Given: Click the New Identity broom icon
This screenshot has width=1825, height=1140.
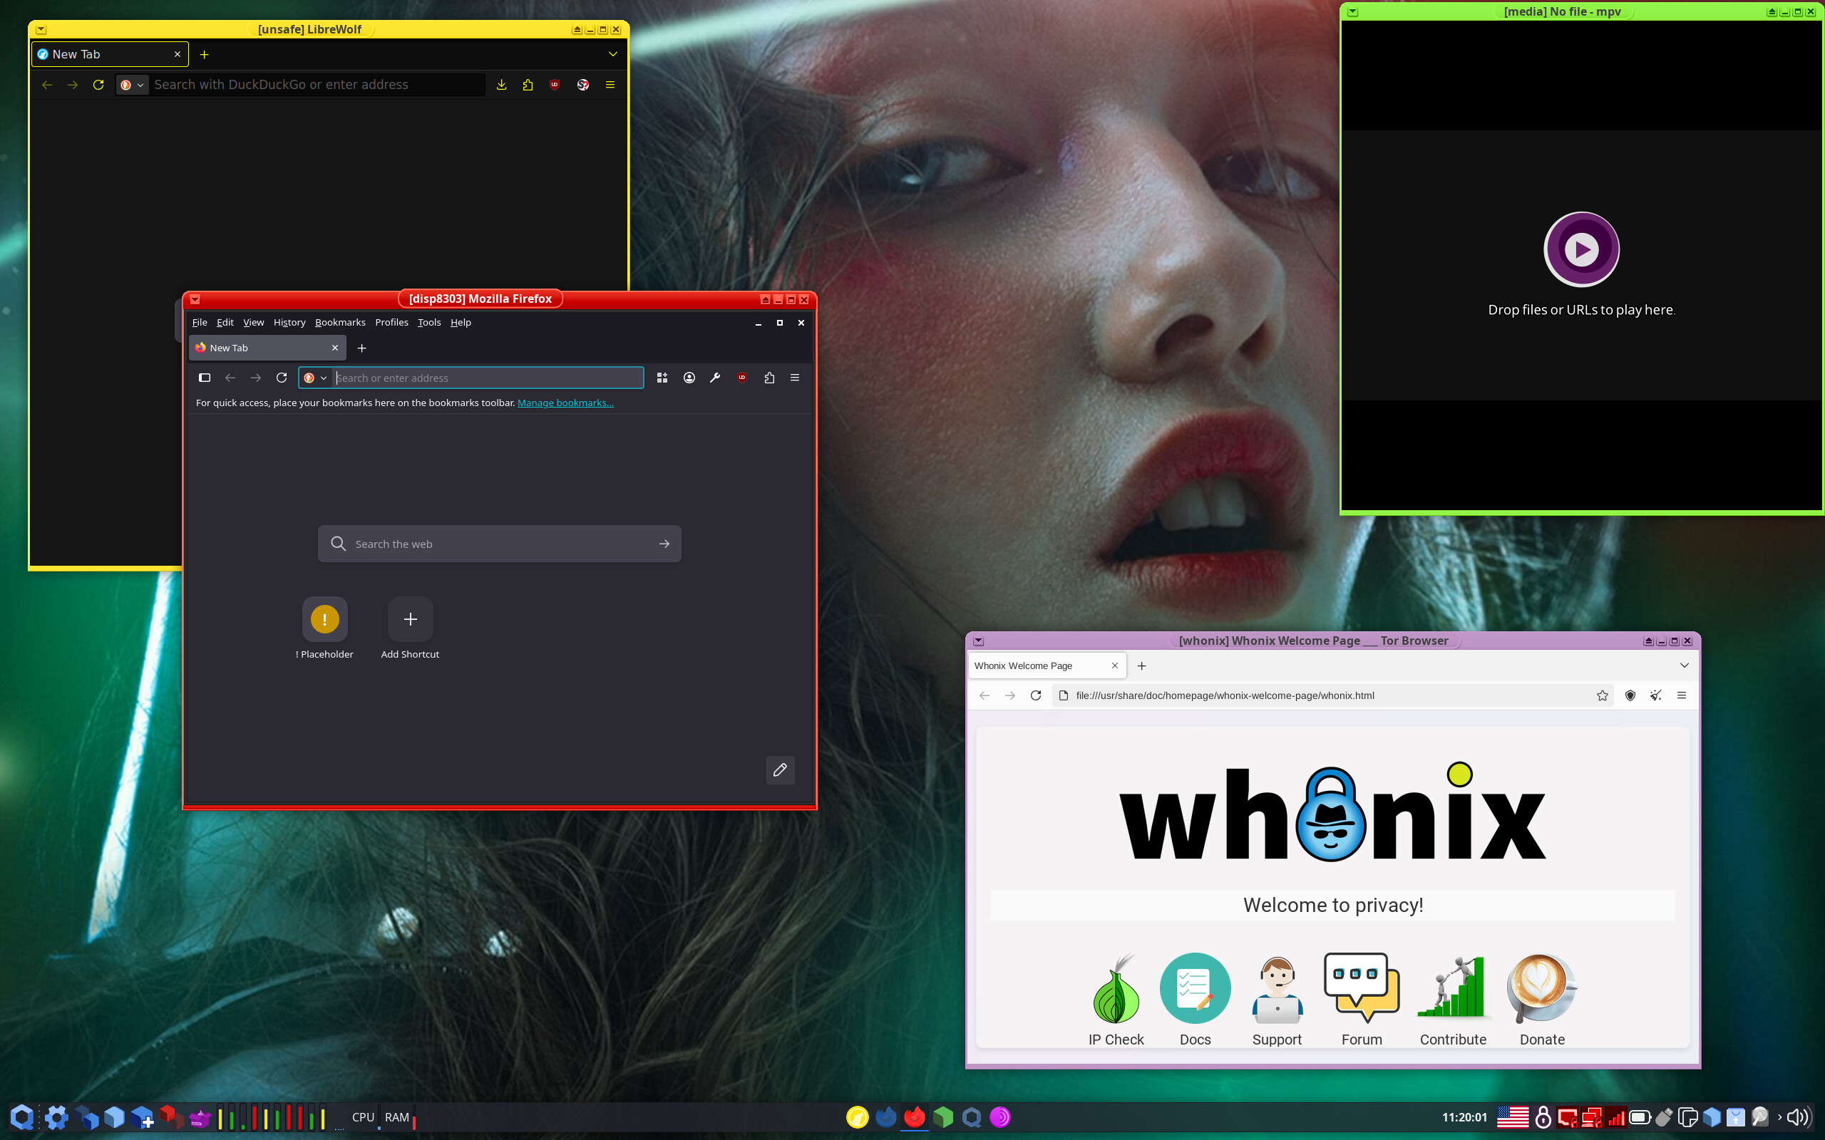Looking at the screenshot, I should pyautogui.click(x=1655, y=695).
